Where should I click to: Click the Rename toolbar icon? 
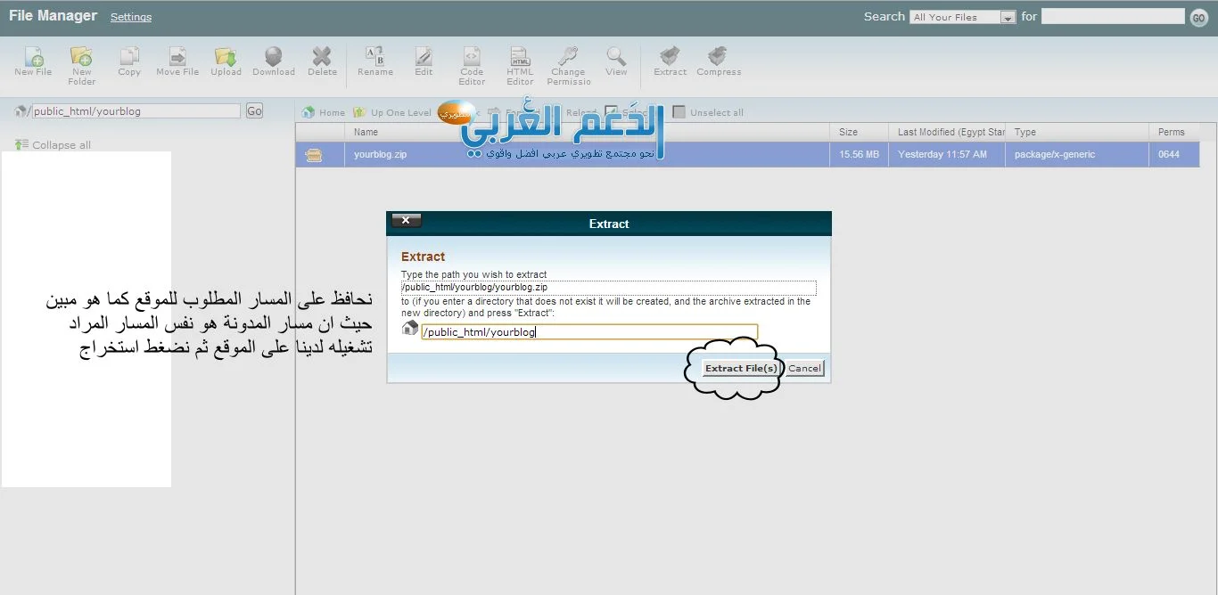pyautogui.click(x=375, y=61)
